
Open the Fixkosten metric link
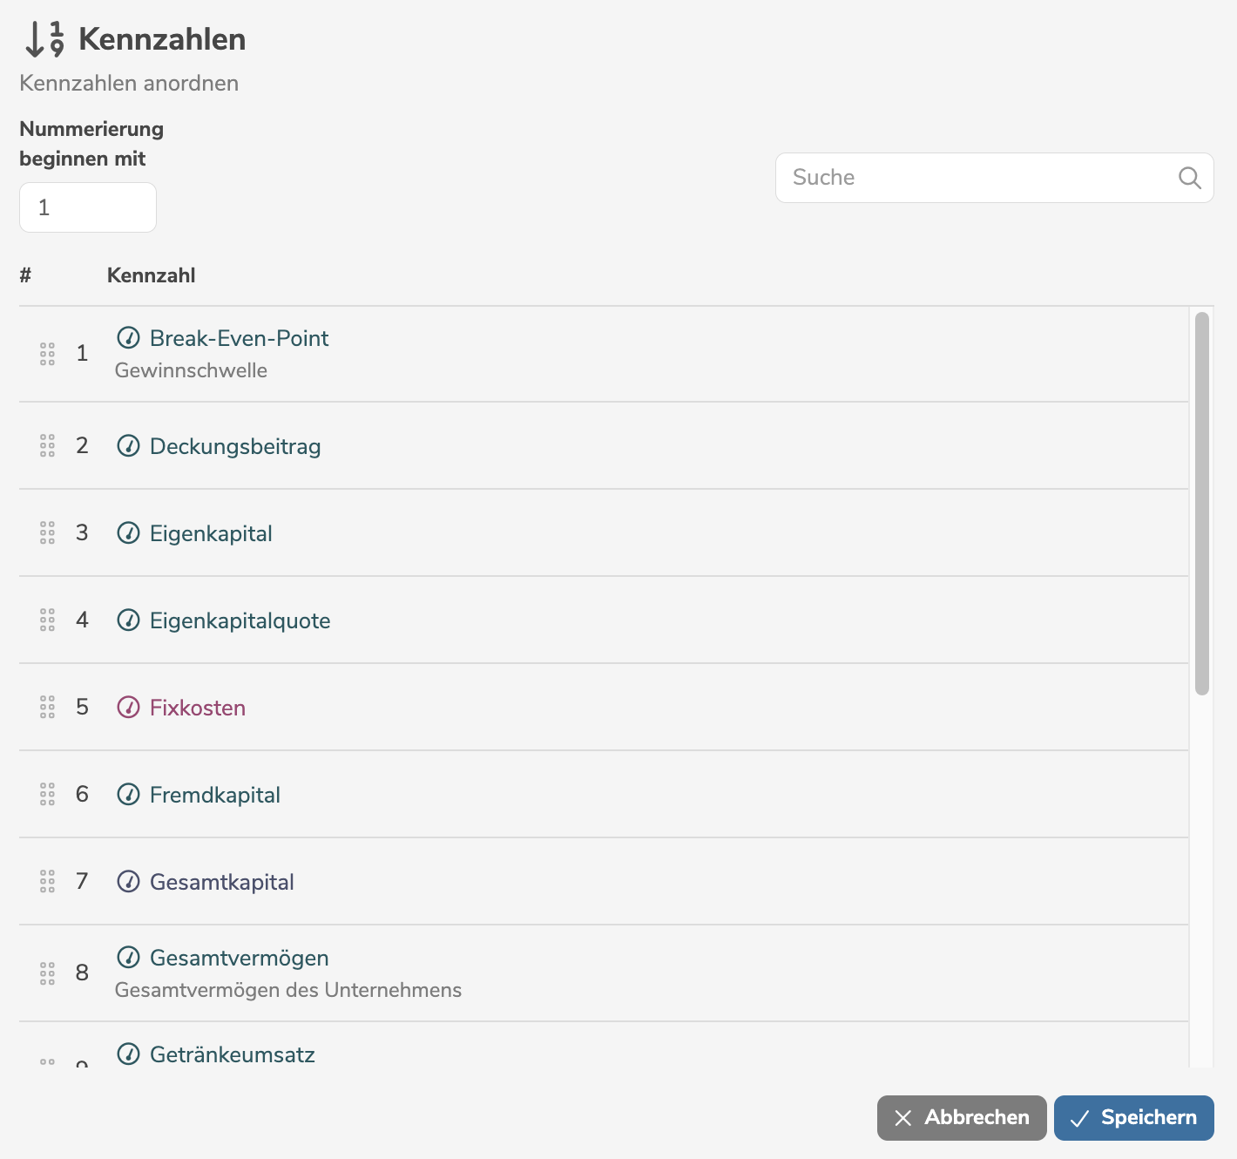[197, 708]
